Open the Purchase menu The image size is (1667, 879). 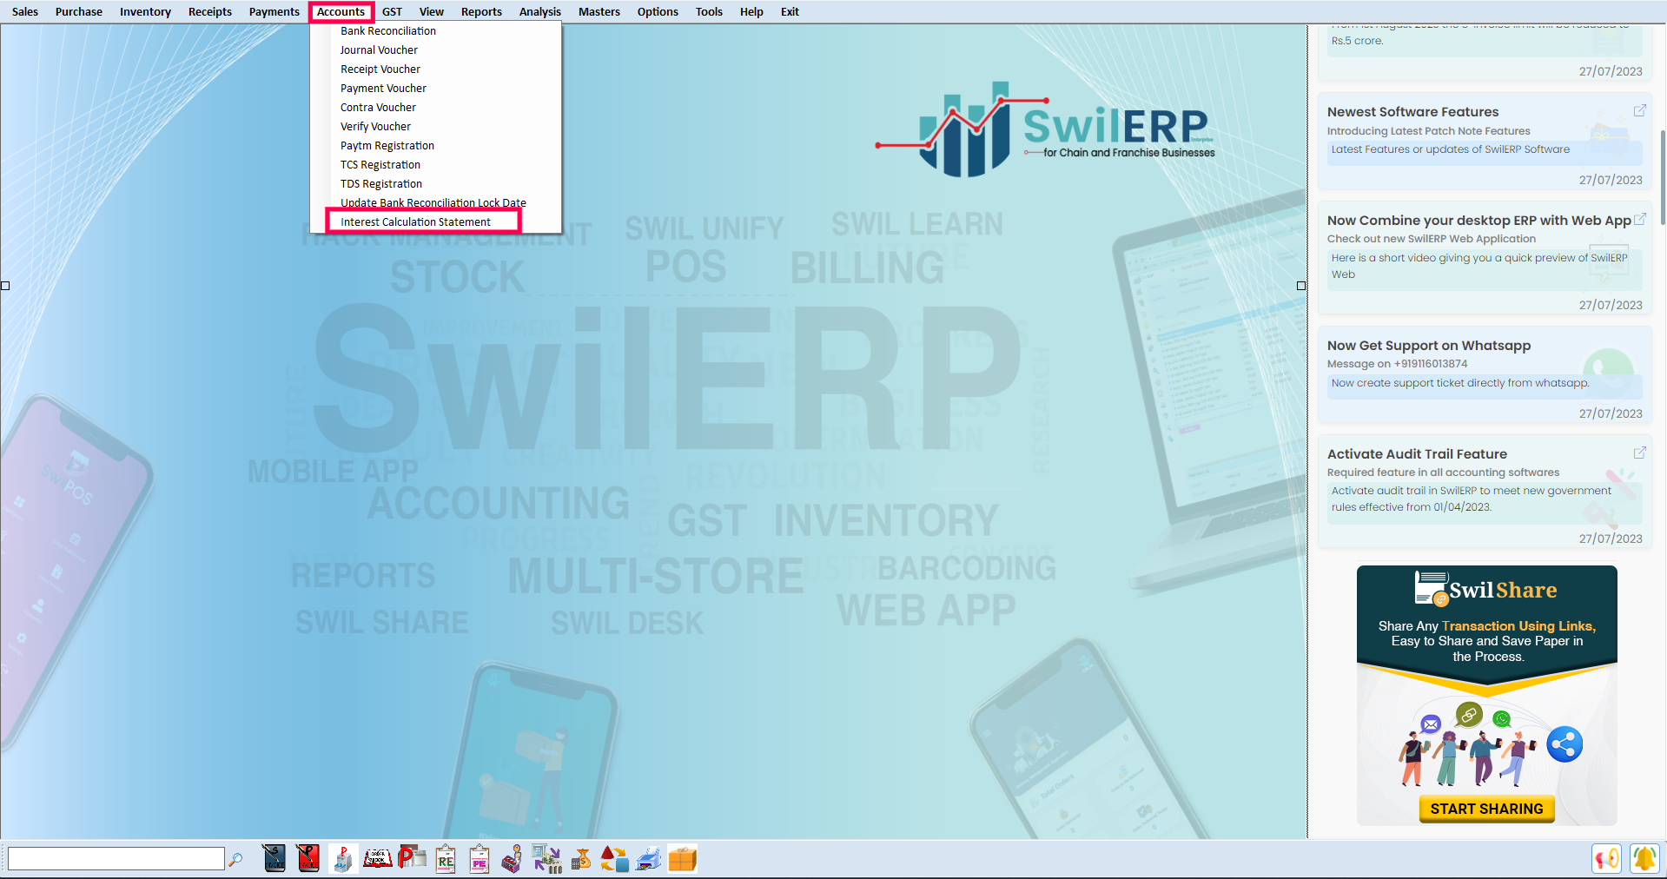[79, 11]
